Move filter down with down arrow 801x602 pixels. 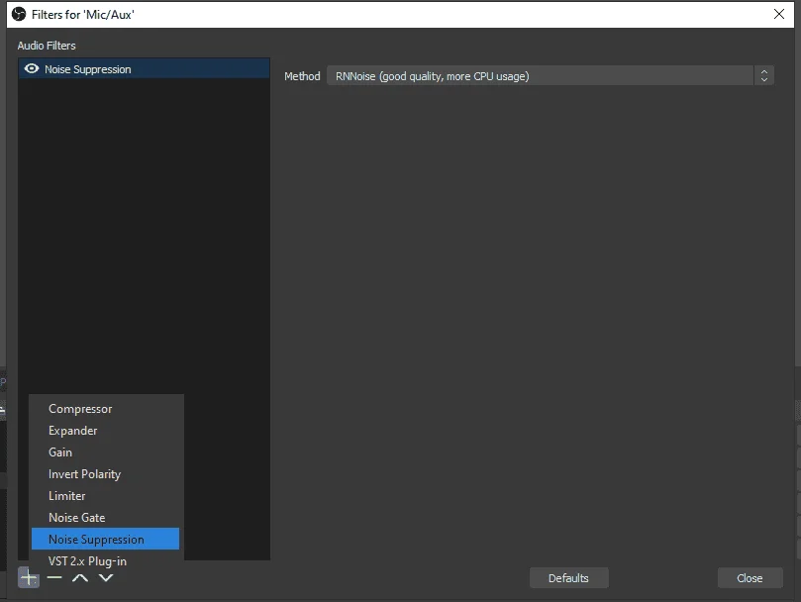106,578
